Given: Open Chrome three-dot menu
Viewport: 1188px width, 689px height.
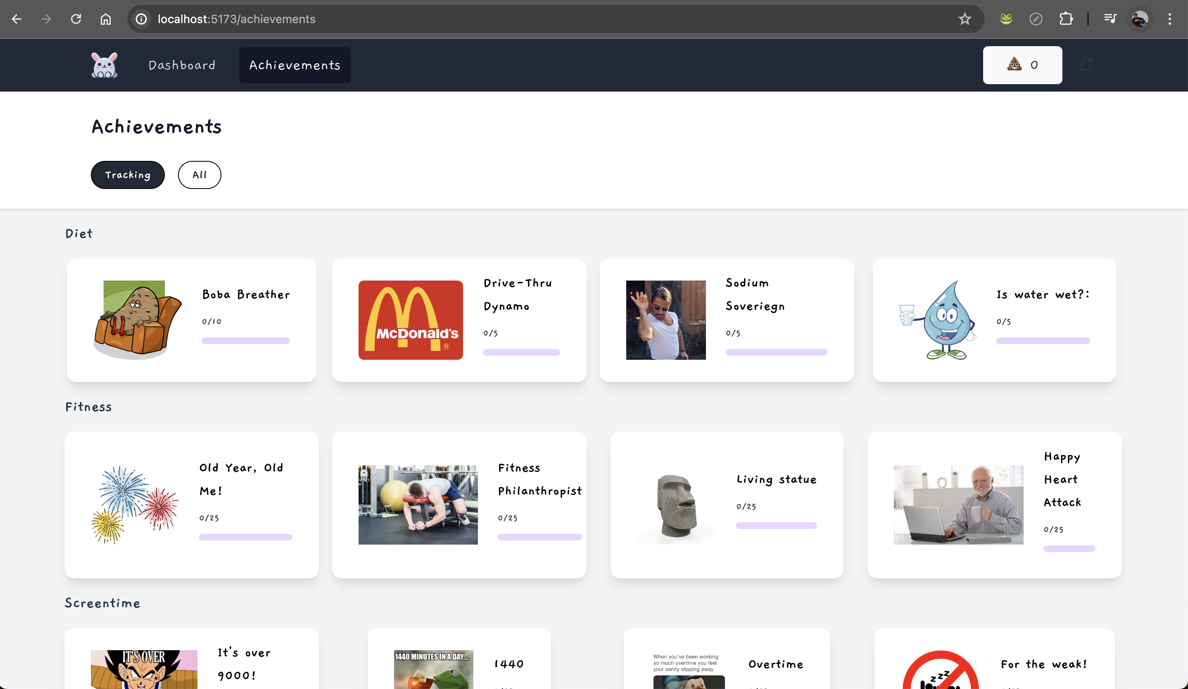Looking at the screenshot, I should pyautogui.click(x=1169, y=19).
